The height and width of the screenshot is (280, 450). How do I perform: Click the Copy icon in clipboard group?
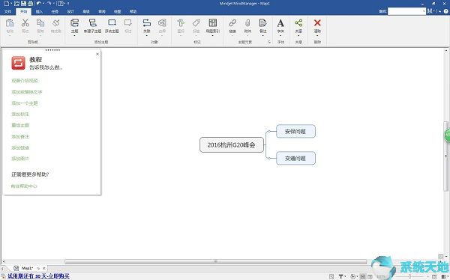click(x=40, y=23)
